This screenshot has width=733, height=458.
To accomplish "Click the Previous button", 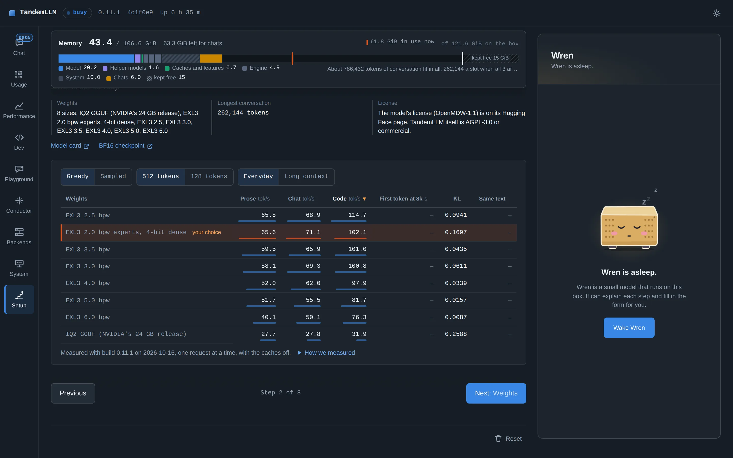I will (73, 393).
